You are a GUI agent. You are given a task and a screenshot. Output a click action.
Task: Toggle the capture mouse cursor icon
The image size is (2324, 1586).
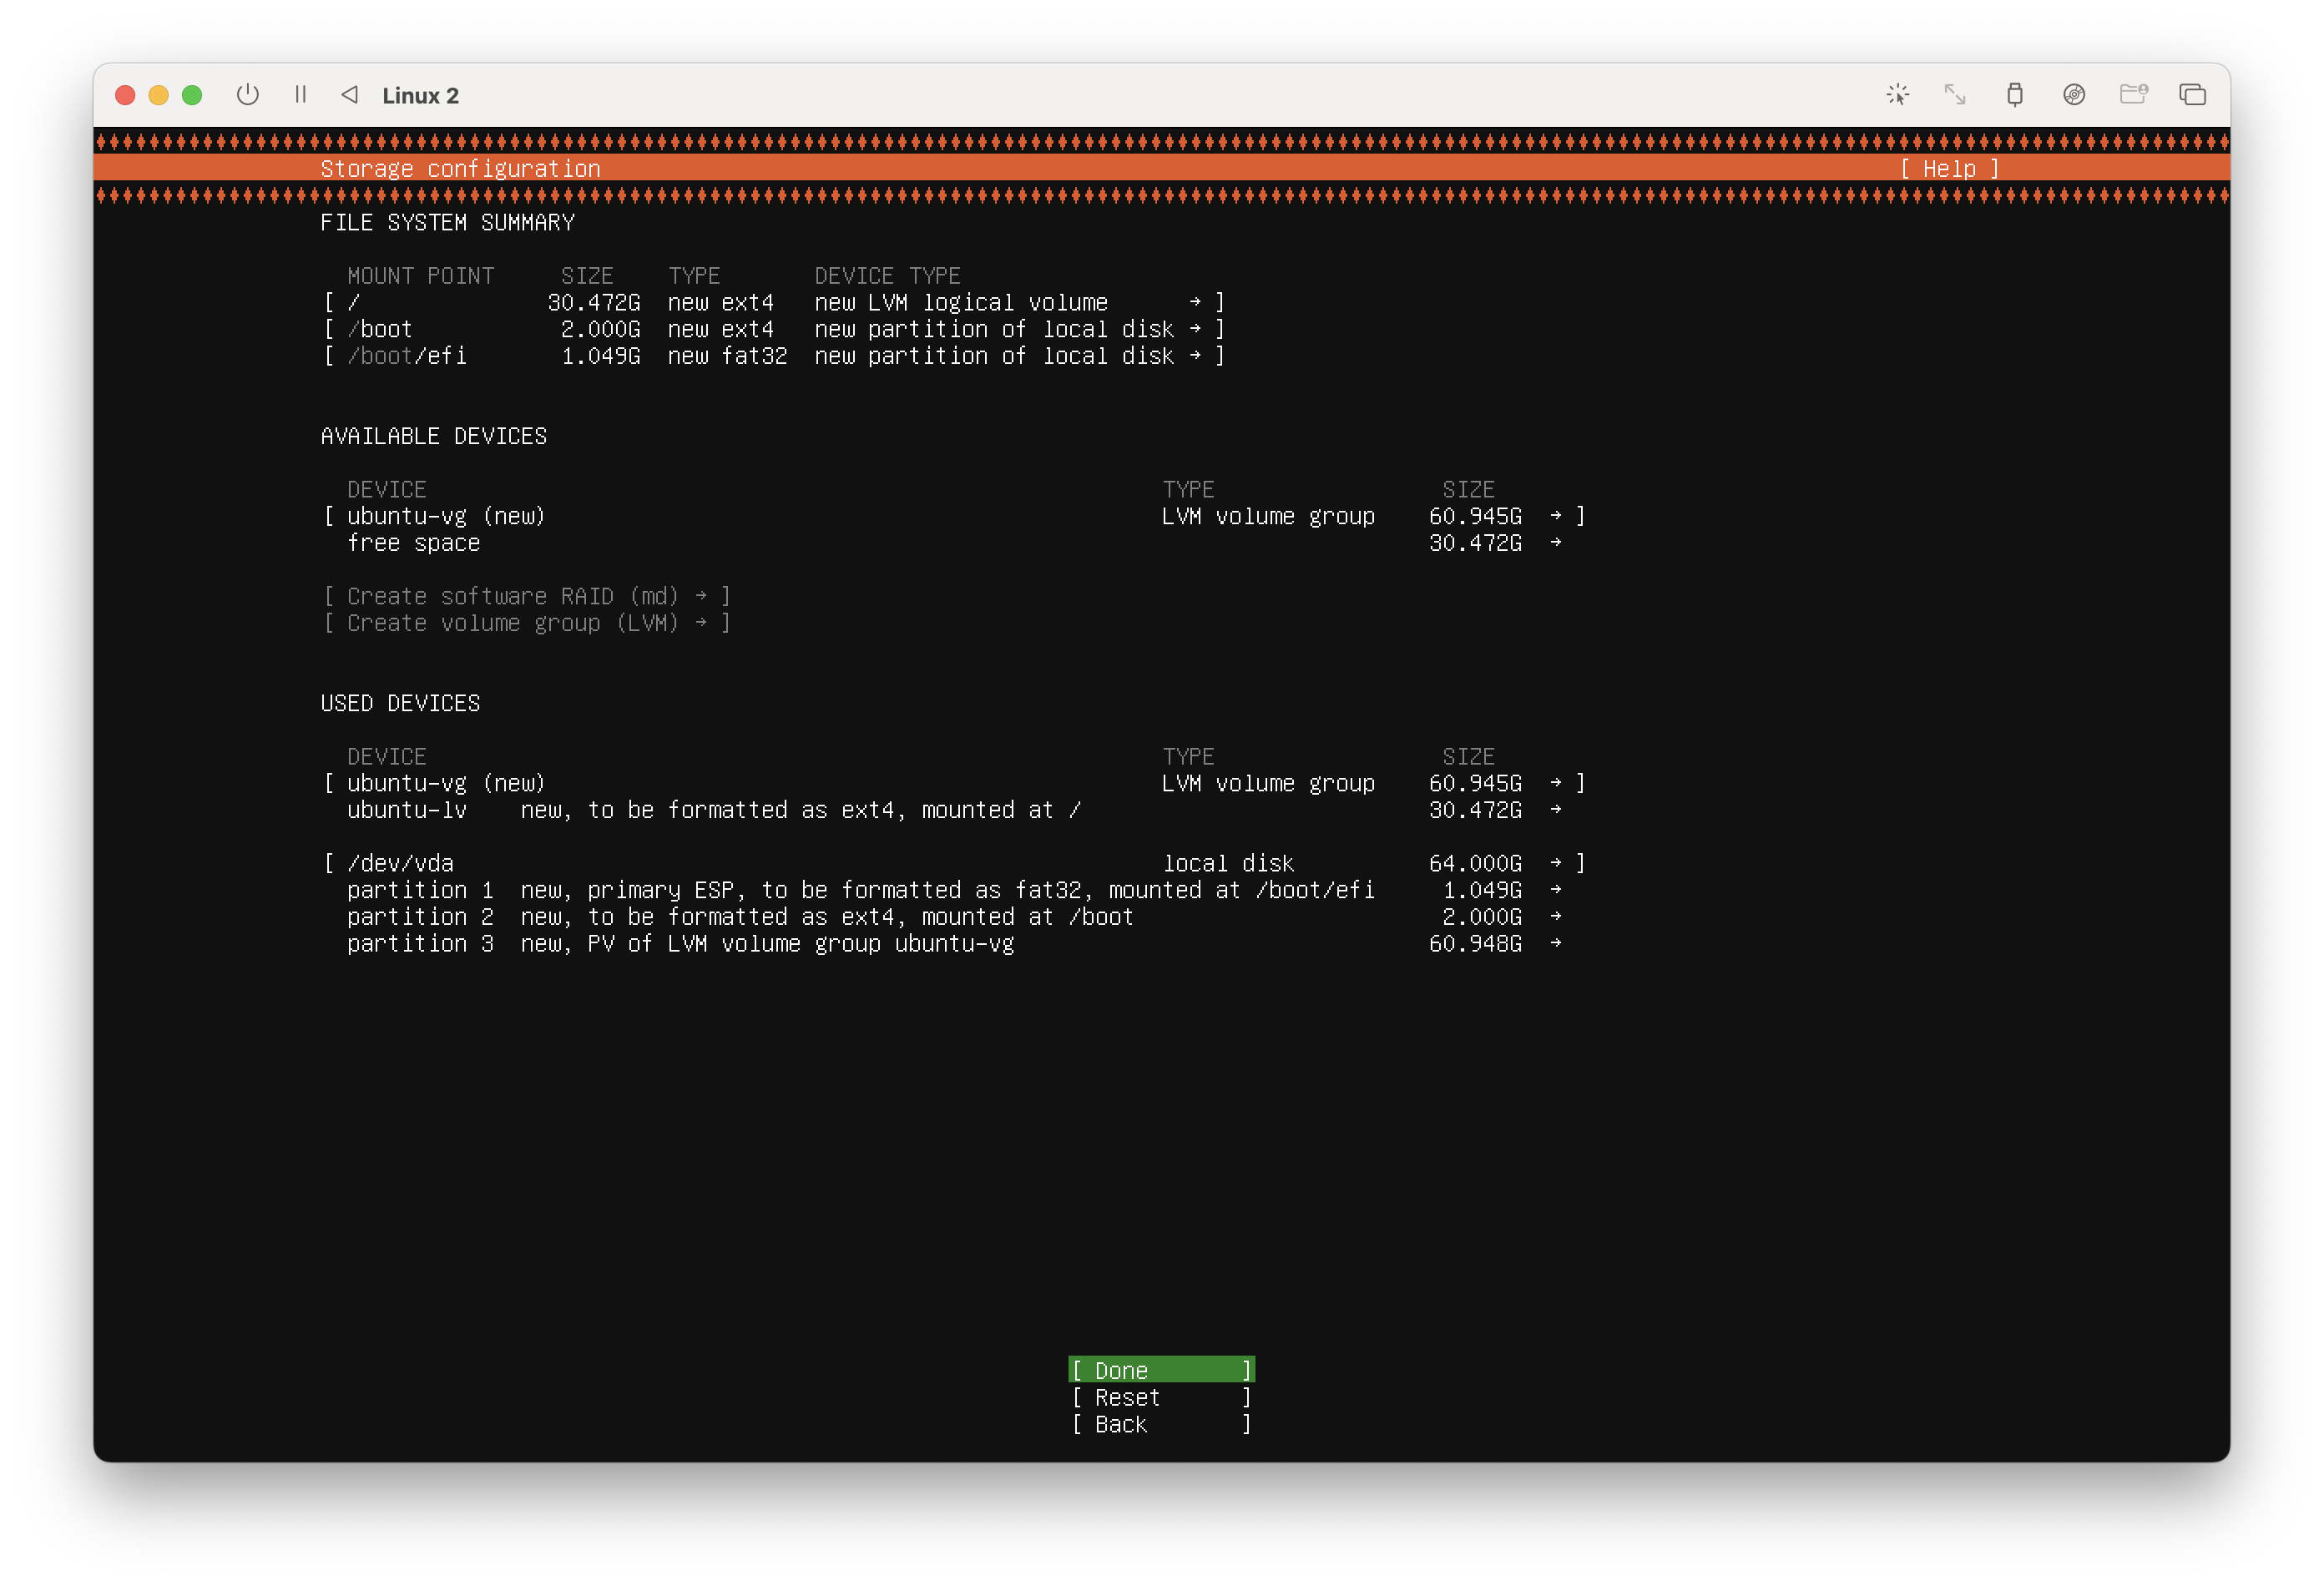(1897, 95)
